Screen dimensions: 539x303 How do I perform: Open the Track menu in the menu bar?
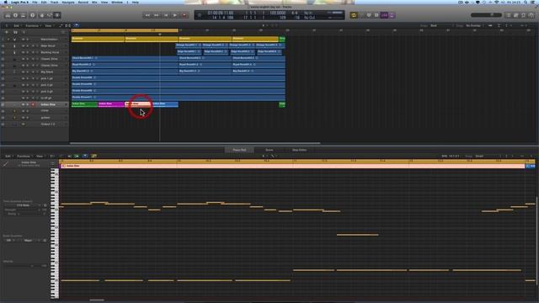(x=54, y=2)
